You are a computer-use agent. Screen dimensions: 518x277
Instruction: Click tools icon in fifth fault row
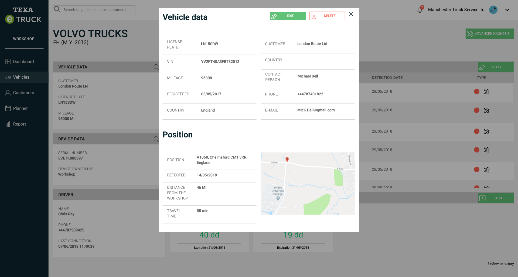click(487, 170)
